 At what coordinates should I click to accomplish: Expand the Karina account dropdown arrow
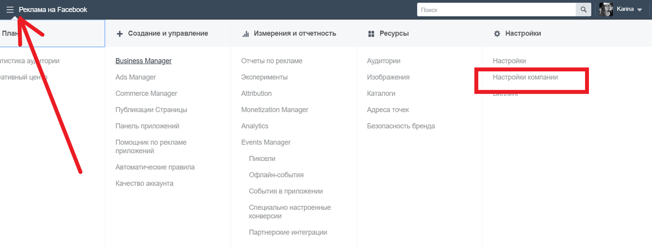coord(639,10)
